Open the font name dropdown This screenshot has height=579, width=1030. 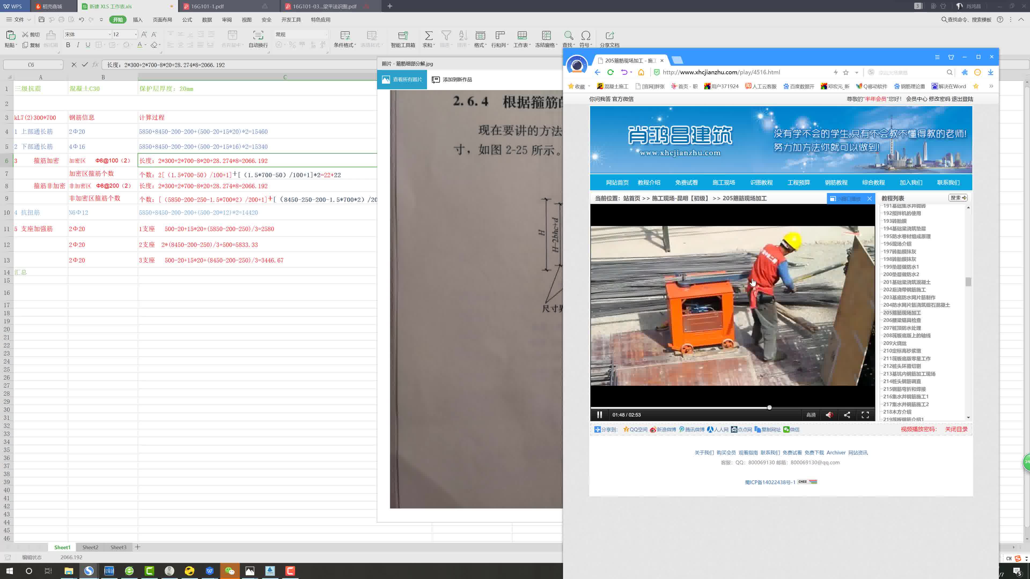coord(109,34)
